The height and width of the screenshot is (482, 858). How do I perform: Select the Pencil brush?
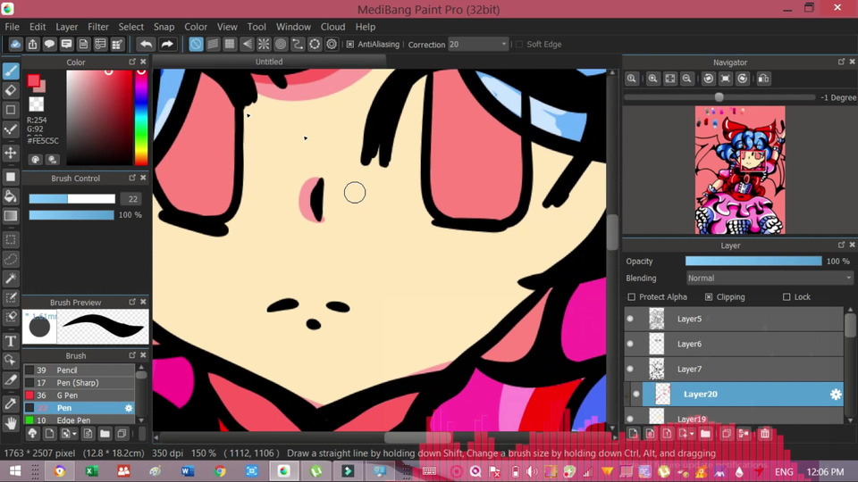[x=79, y=370]
